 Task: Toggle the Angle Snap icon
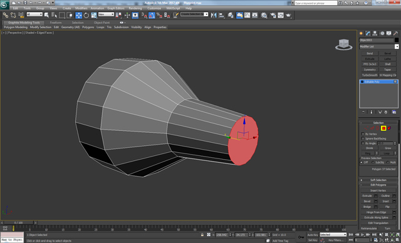pyautogui.click(x=152, y=15)
